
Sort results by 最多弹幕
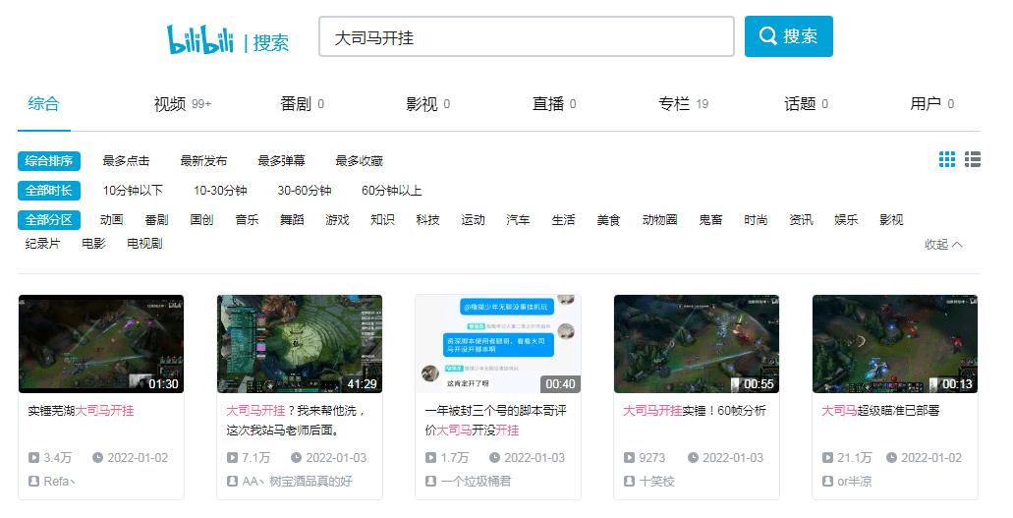(281, 161)
